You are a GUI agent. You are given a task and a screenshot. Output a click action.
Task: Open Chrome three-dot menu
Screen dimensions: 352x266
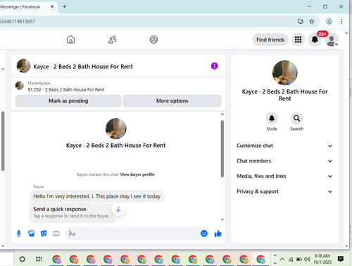pos(341,22)
